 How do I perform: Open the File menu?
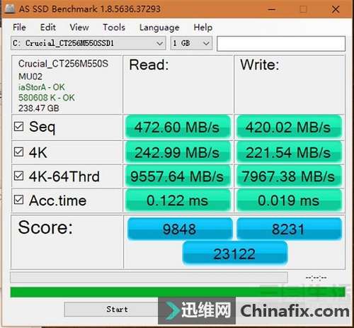(x=19, y=28)
